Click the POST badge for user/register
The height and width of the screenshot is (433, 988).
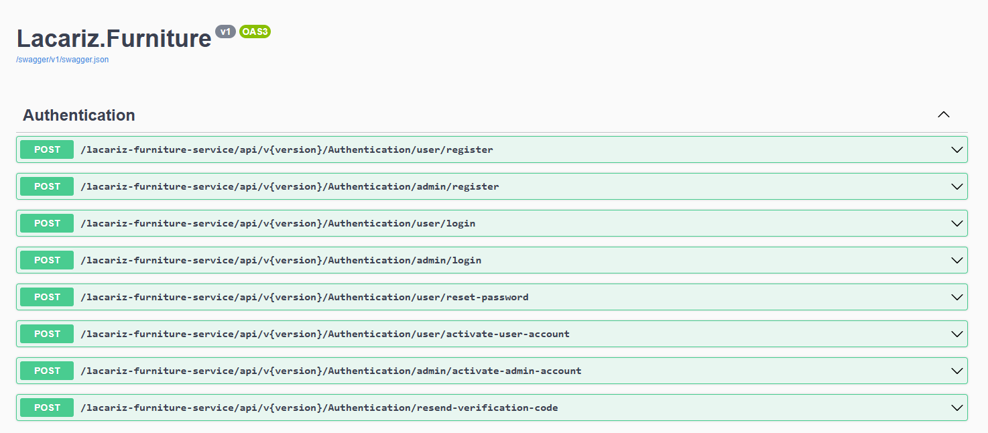[x=47, y=149]
